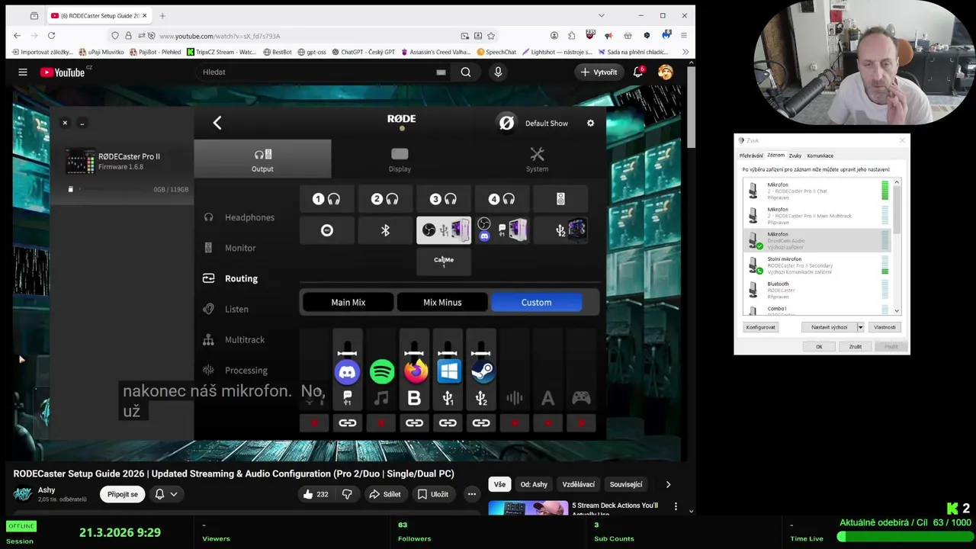List all Firefox tabs dropdown

[x=601, y=15]
